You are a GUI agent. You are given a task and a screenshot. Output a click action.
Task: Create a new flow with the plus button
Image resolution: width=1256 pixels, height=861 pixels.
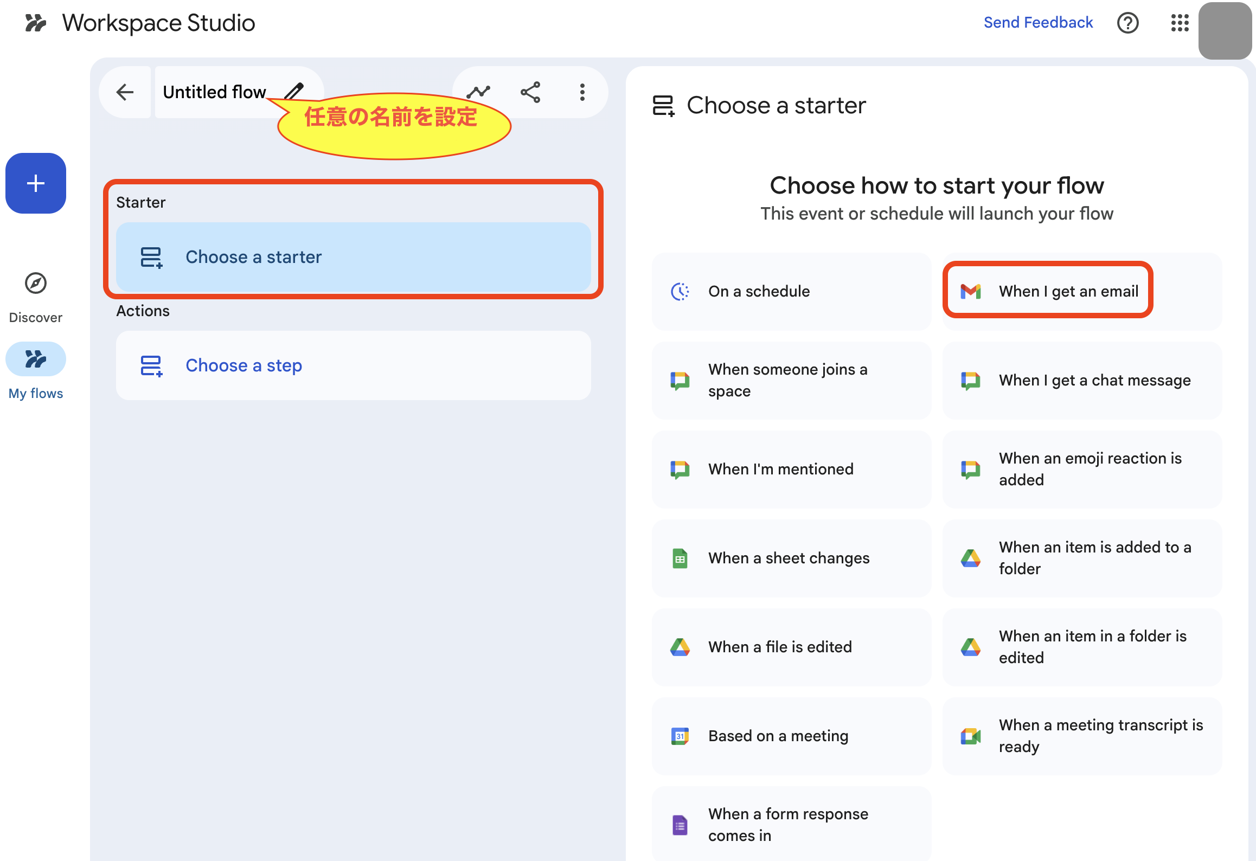point(35,183)
